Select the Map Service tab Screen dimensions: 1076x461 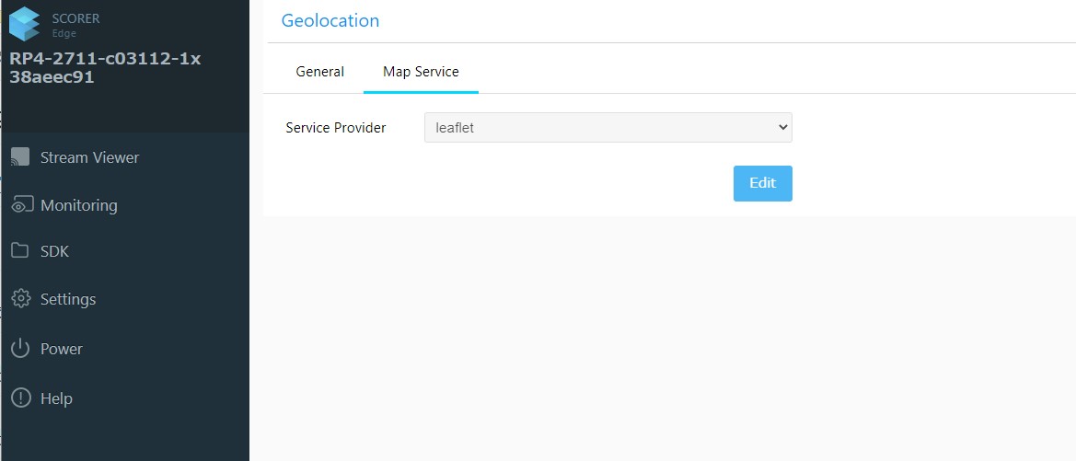point(421,72)
